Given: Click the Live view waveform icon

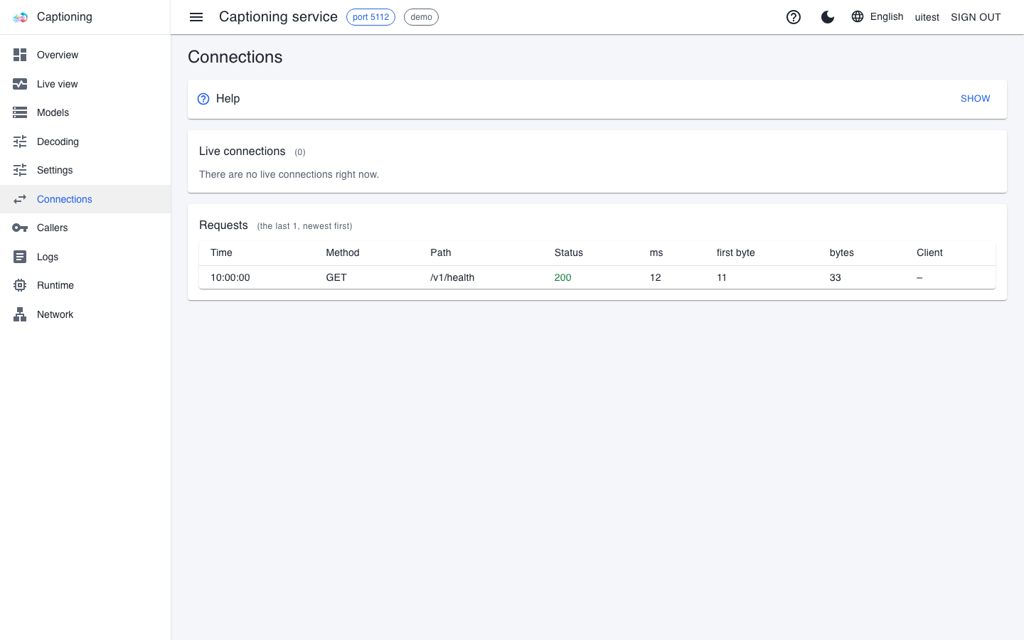Looking at the screenshot, I should [x=20, y=84].
